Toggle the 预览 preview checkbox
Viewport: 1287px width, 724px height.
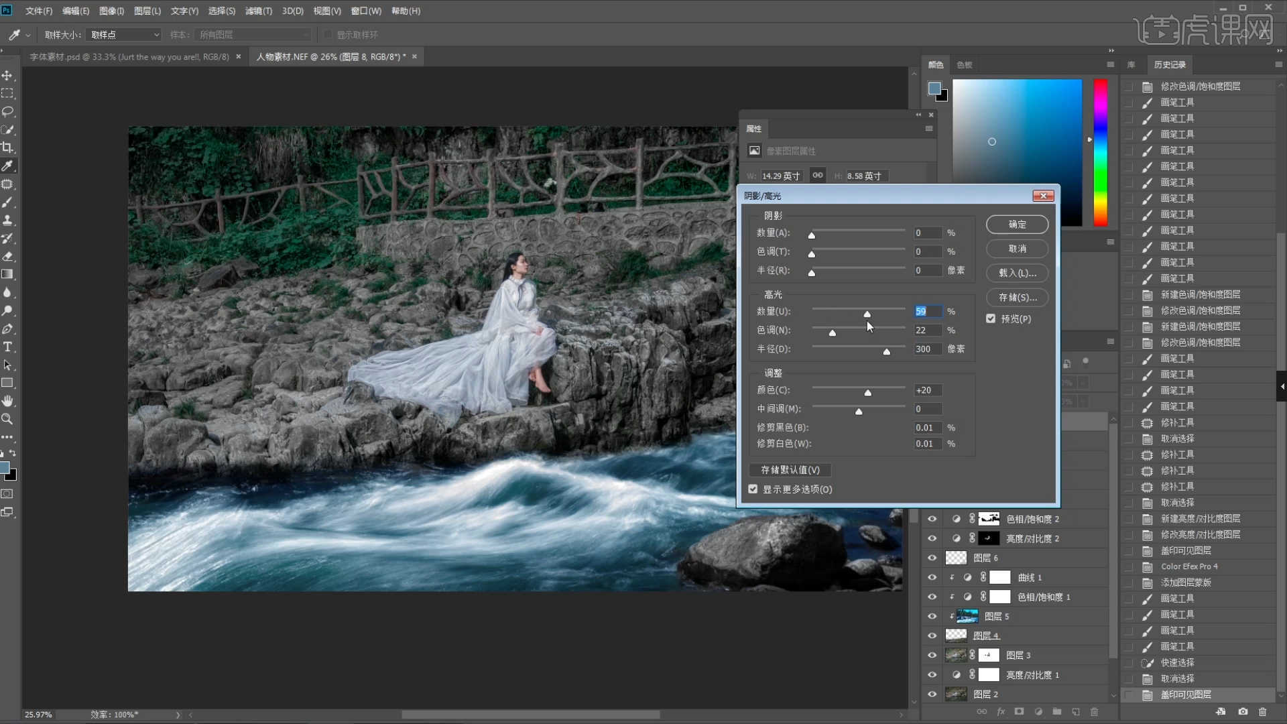(991, 319)
